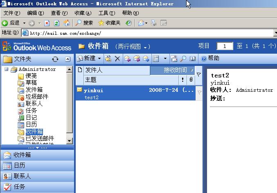Sort by importance exclamation column
Screen dimensions: 277x193
click(182, 80)
